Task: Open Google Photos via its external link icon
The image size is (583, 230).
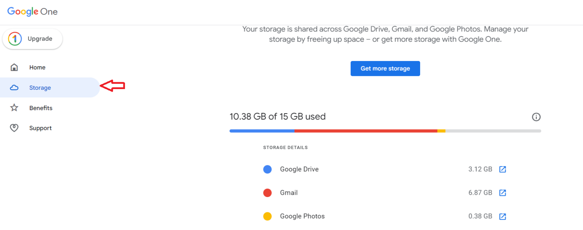Action: 503,216
